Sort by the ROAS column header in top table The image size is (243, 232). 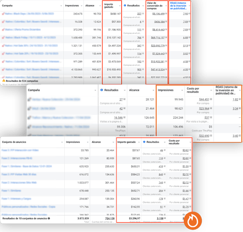[178, 6]
